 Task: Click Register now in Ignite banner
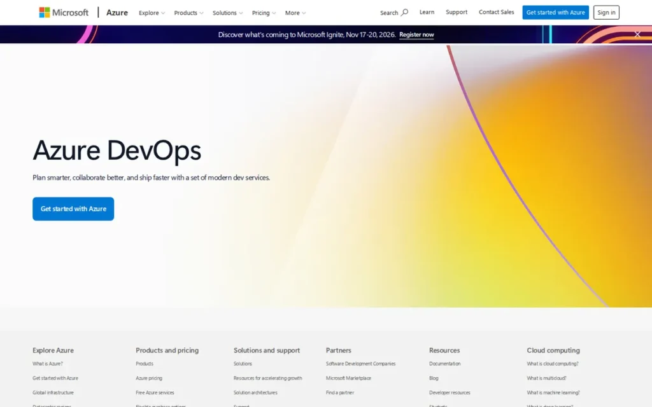pos(416,34)
